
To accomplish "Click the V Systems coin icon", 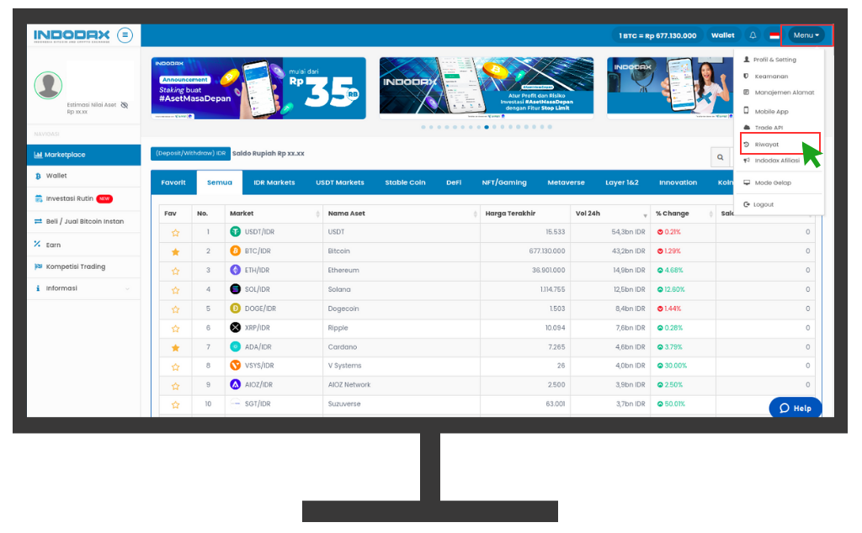I will [x=236, y=366].
